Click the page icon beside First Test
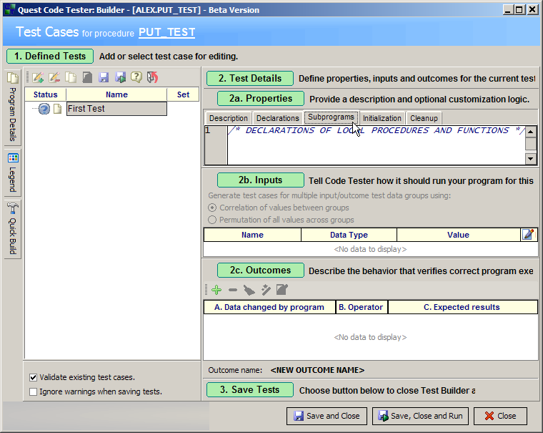The image size is (543, 433). tap(57, 109)
